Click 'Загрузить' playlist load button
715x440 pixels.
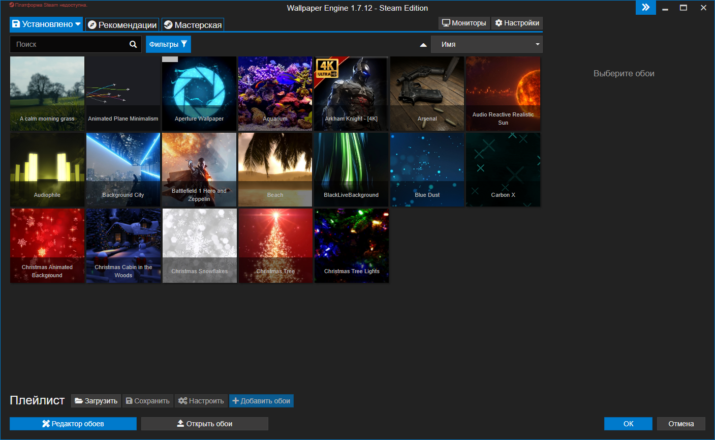pyautogui.click(x=96, y=401)
